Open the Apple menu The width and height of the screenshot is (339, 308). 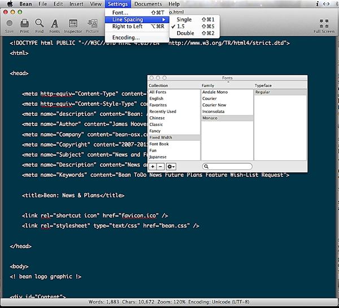(10, 4)
